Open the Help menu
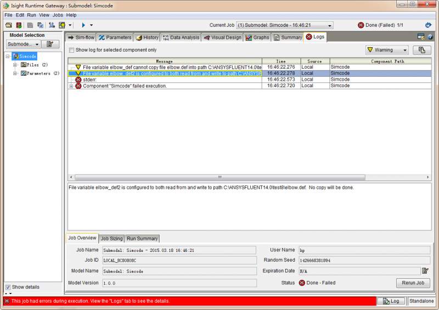Viewport: 439px width, 310px height. tap(71, 15)
